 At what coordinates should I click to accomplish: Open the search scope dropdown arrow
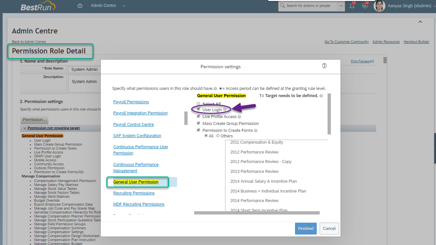pos(341,6)
